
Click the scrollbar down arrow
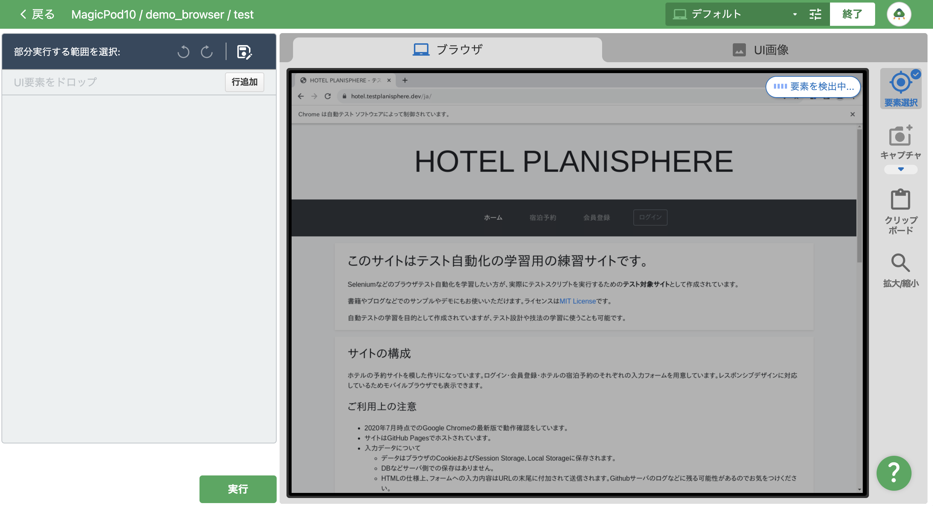(x=859, y=489)
